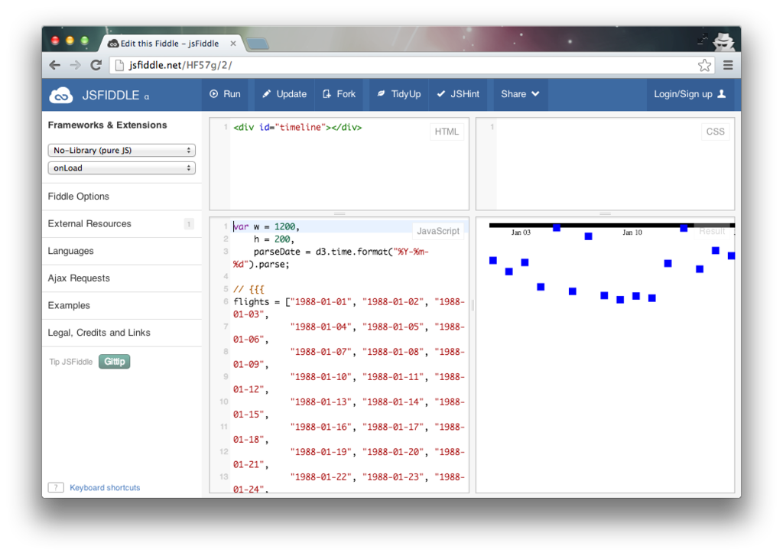Click the Gittip button

pos(115,362)
